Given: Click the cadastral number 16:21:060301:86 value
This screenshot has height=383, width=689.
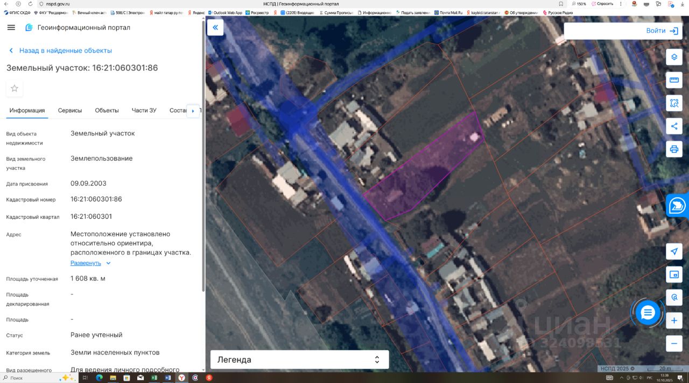Looking at the screenshot, I should tap(96, 199).
